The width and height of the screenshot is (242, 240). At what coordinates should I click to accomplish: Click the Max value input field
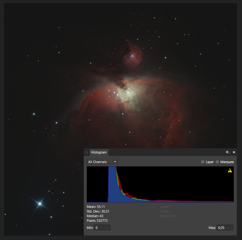point(225,228)
